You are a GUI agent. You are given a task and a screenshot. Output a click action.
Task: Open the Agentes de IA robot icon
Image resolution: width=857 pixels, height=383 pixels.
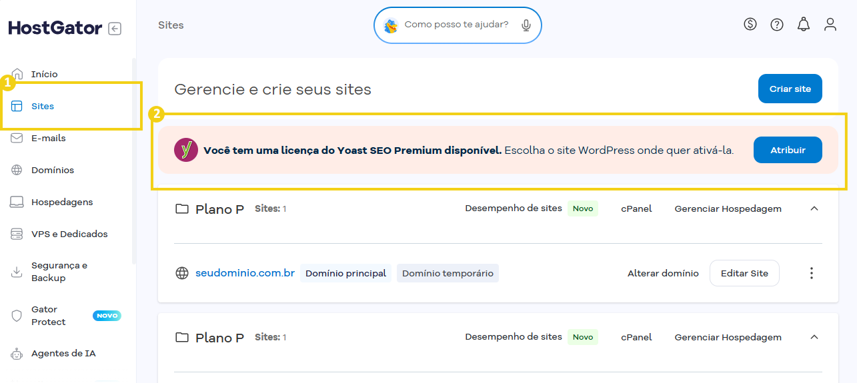(17, 354)
